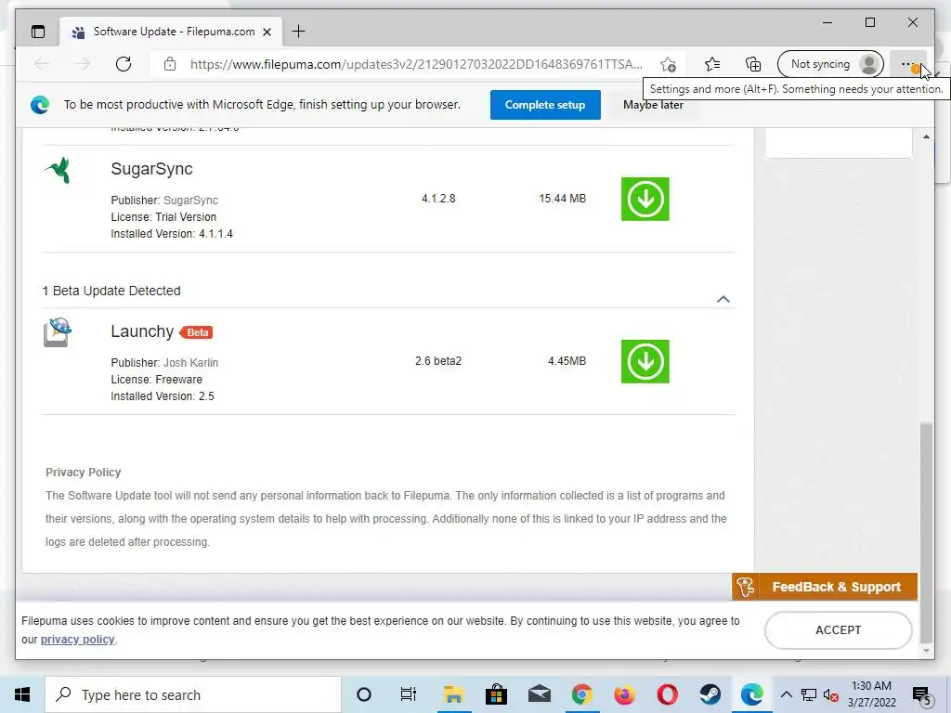Open the tab actions menu
The image size is (951, 713).
pyautogui.click(x=37, y=32)
